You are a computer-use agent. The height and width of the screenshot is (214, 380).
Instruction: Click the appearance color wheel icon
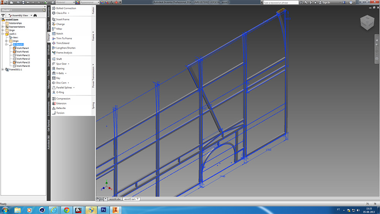click(x=78, y=2)
